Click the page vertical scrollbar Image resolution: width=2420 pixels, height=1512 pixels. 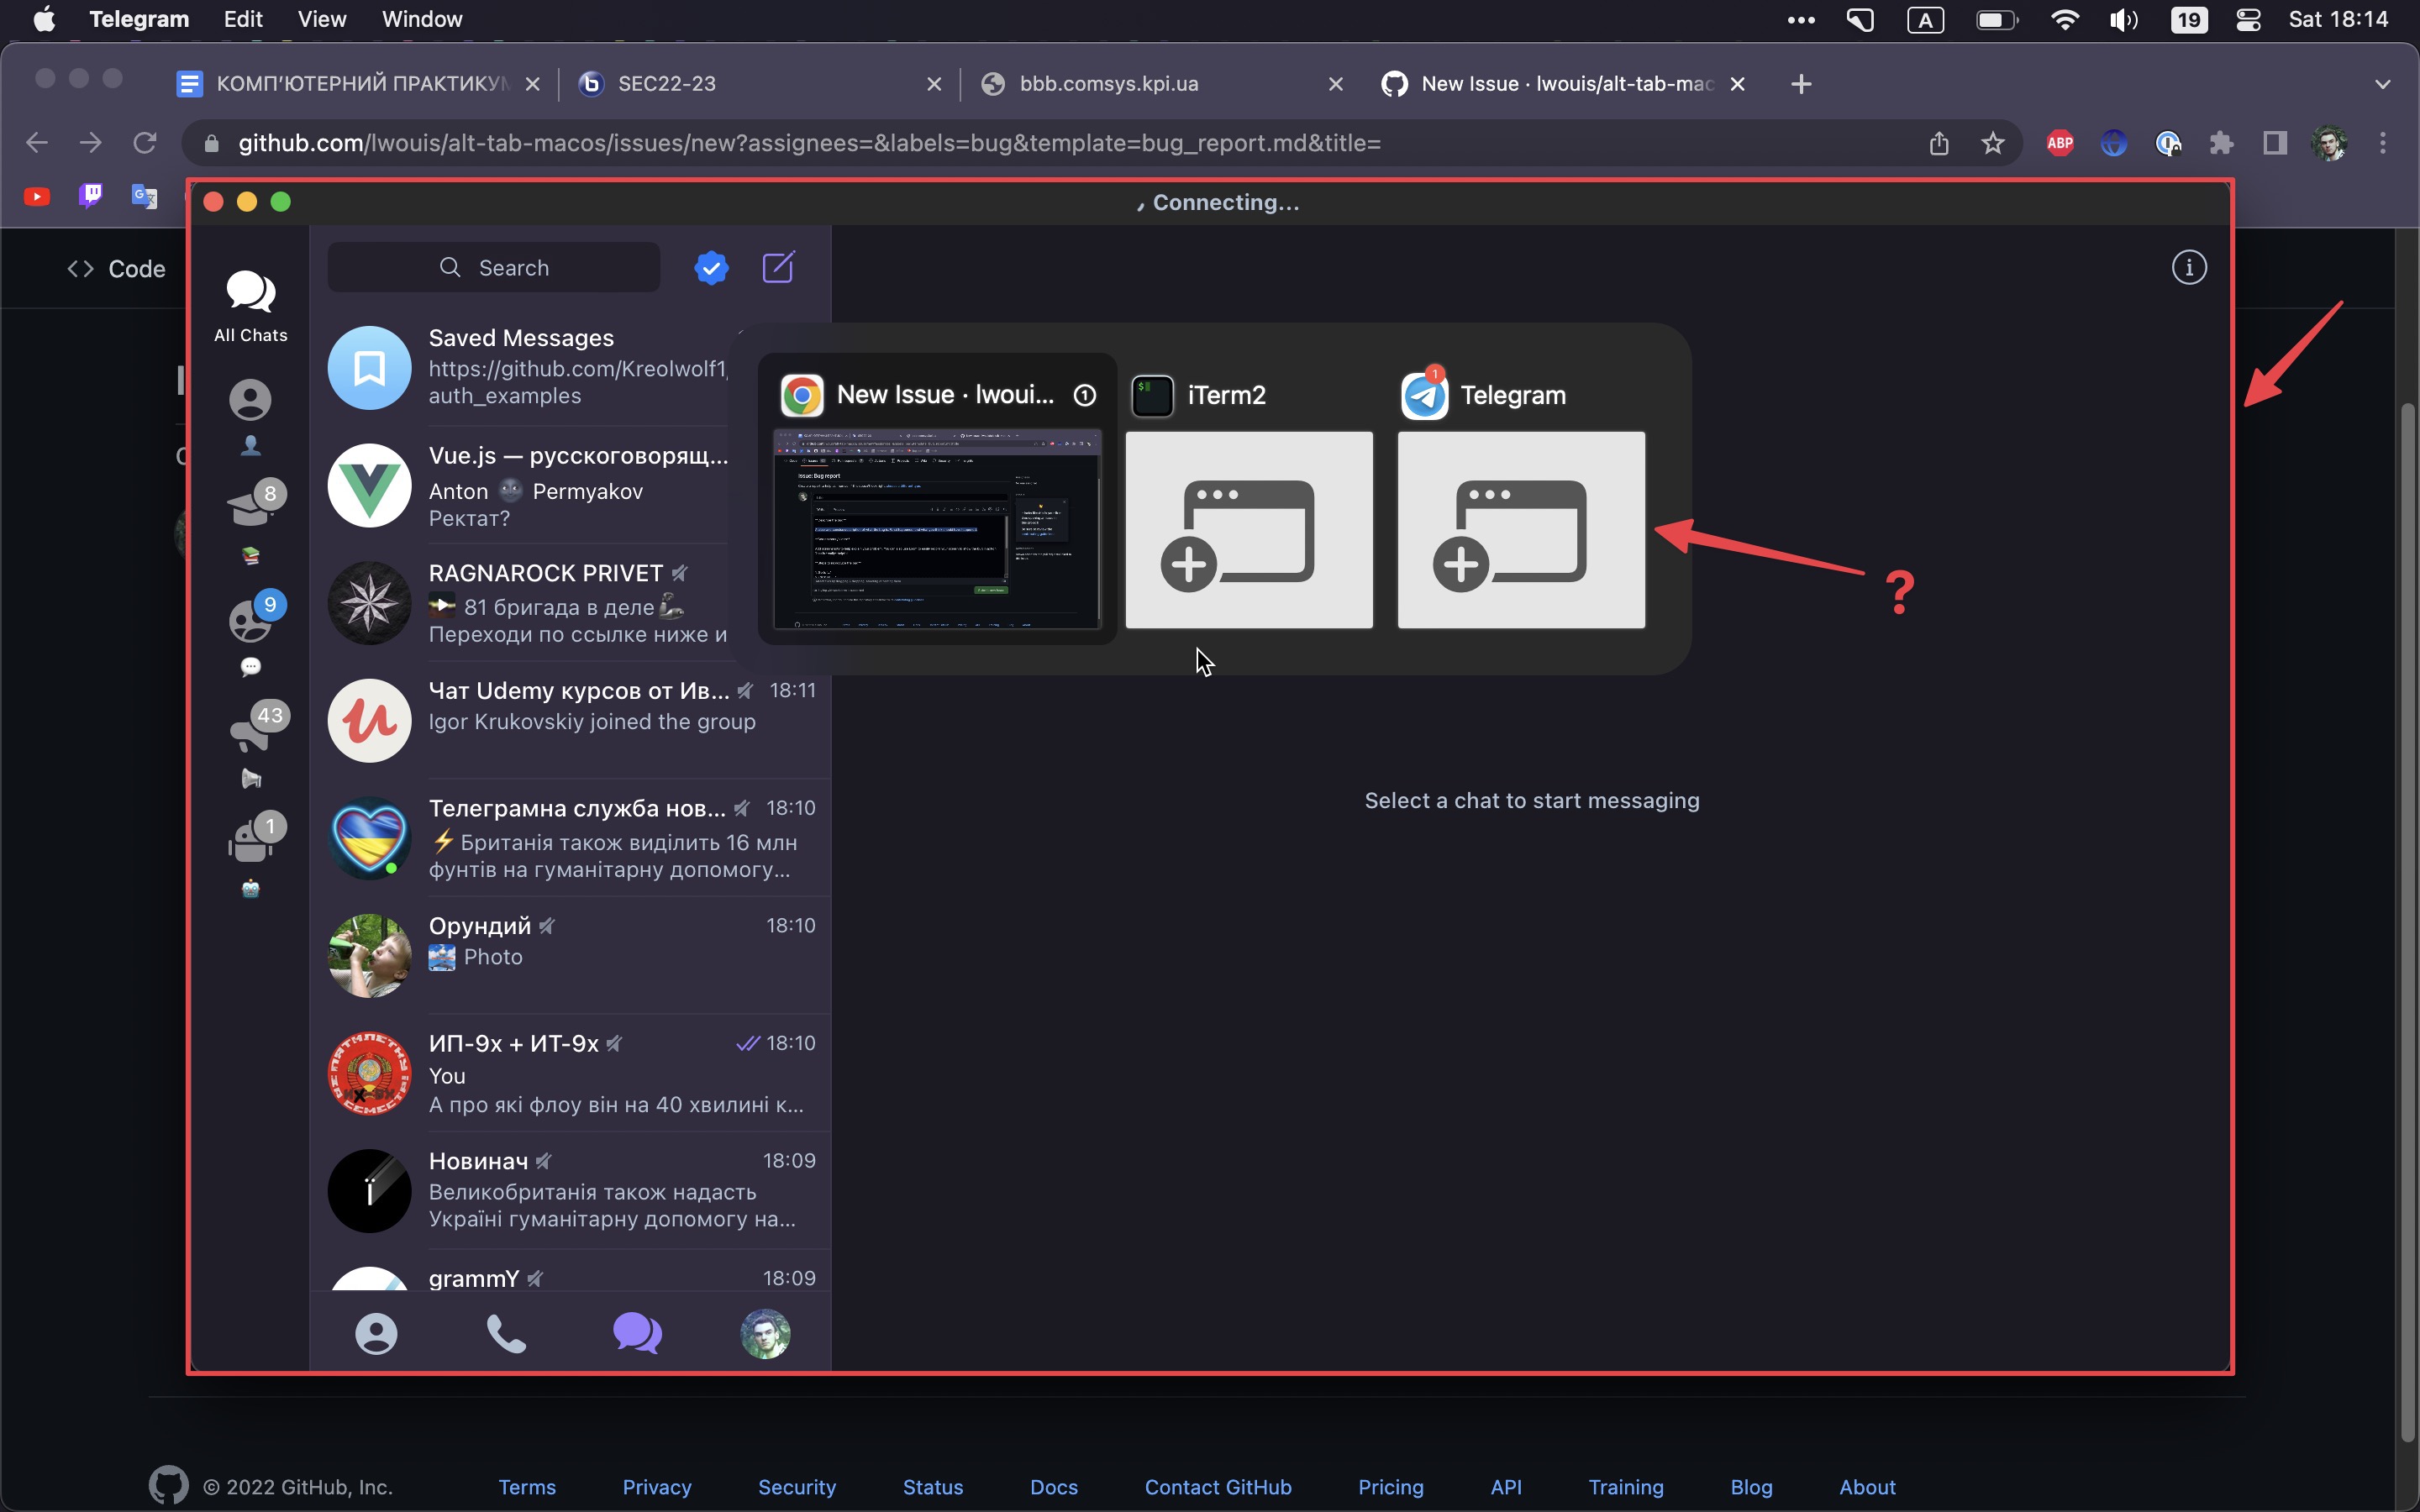coord(2408,900)
